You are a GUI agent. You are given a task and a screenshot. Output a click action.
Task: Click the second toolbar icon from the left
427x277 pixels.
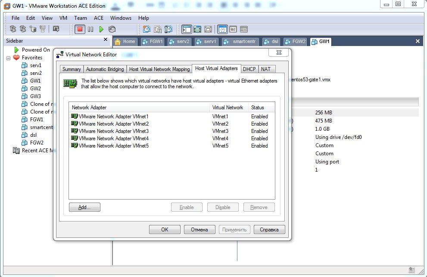click(x=23, y=29)
